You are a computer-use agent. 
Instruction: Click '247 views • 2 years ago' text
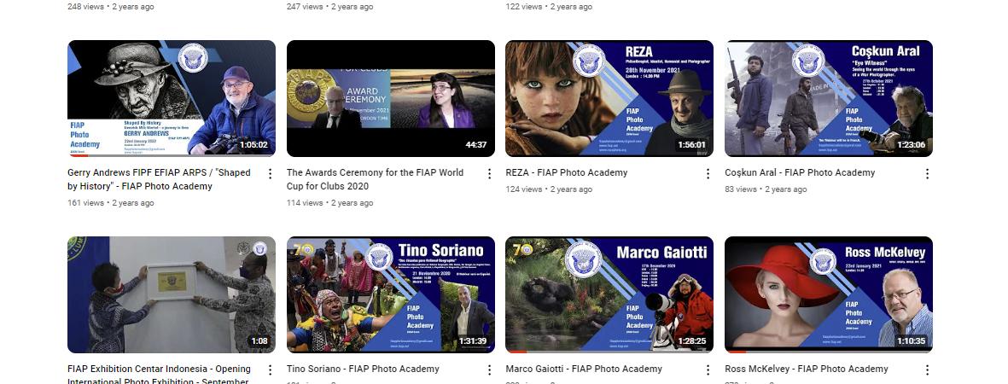[329, 7]
